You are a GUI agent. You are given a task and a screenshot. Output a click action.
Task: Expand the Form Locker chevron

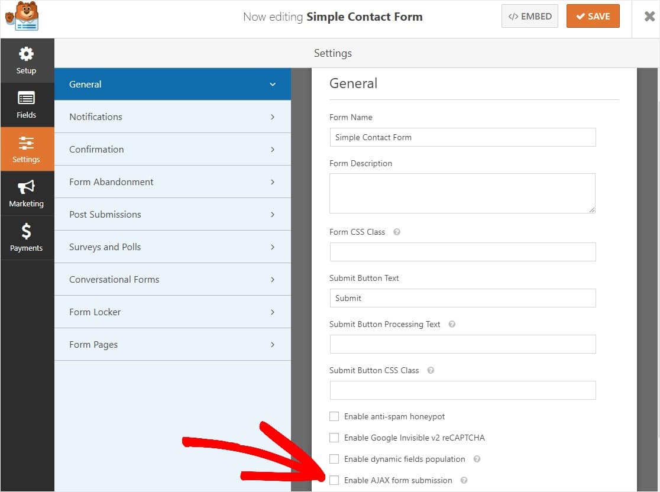click(x=272, y=312)
